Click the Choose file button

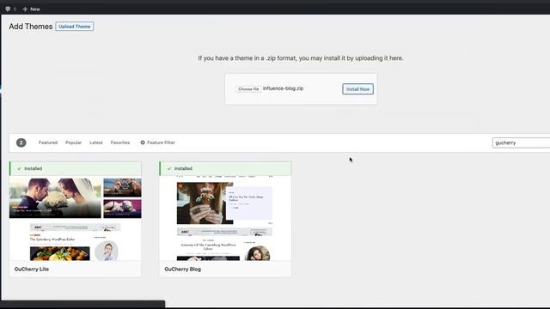click(248, 89)
